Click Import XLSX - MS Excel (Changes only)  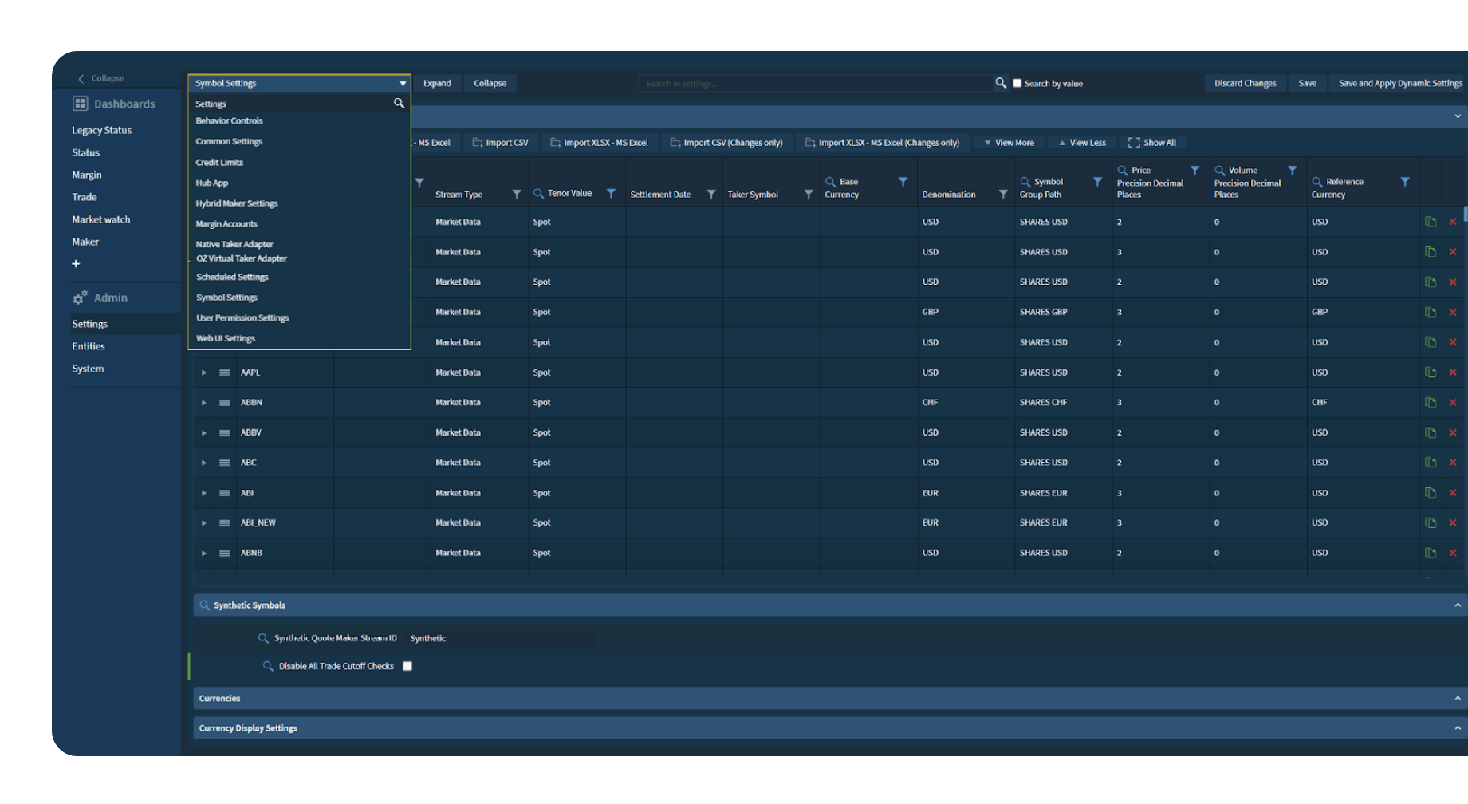[882, 143]
